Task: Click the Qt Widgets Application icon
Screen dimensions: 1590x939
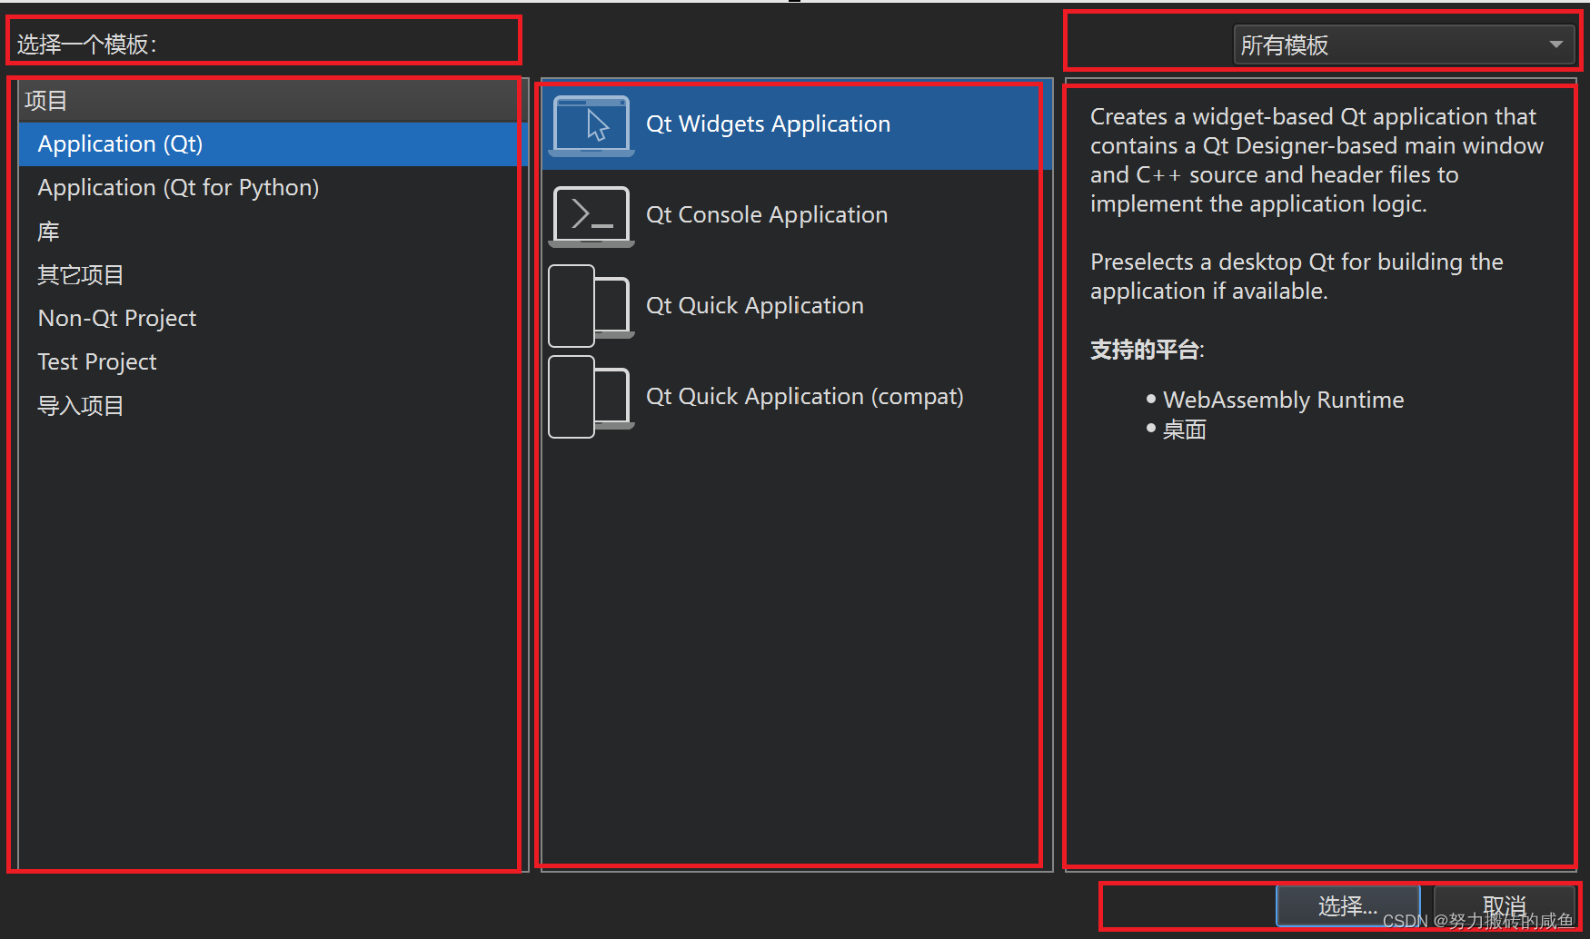Action: tap(591, 125)
